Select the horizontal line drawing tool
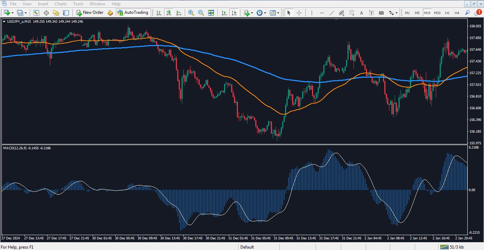The image size is (484, 250). coord(322,13)
